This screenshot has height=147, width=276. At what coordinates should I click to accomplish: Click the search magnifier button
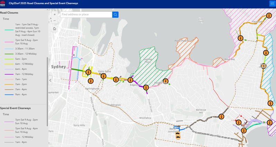[115, 14]
